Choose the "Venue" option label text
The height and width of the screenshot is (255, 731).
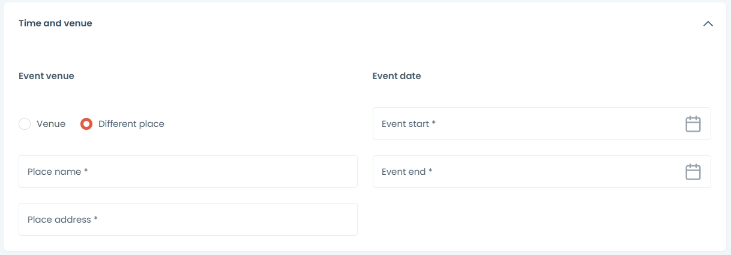(51, 124)
